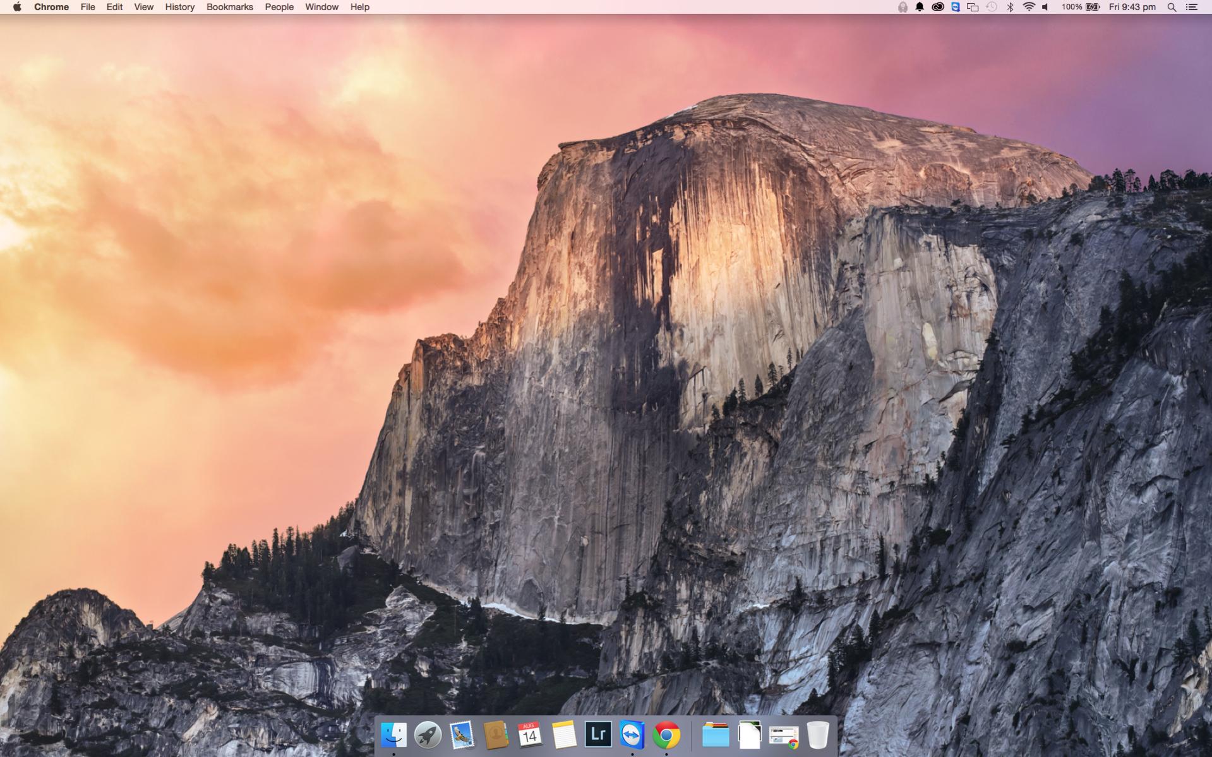Open the Apple menu
Viewport: 1212px width, 757px height.
[17, 7]
